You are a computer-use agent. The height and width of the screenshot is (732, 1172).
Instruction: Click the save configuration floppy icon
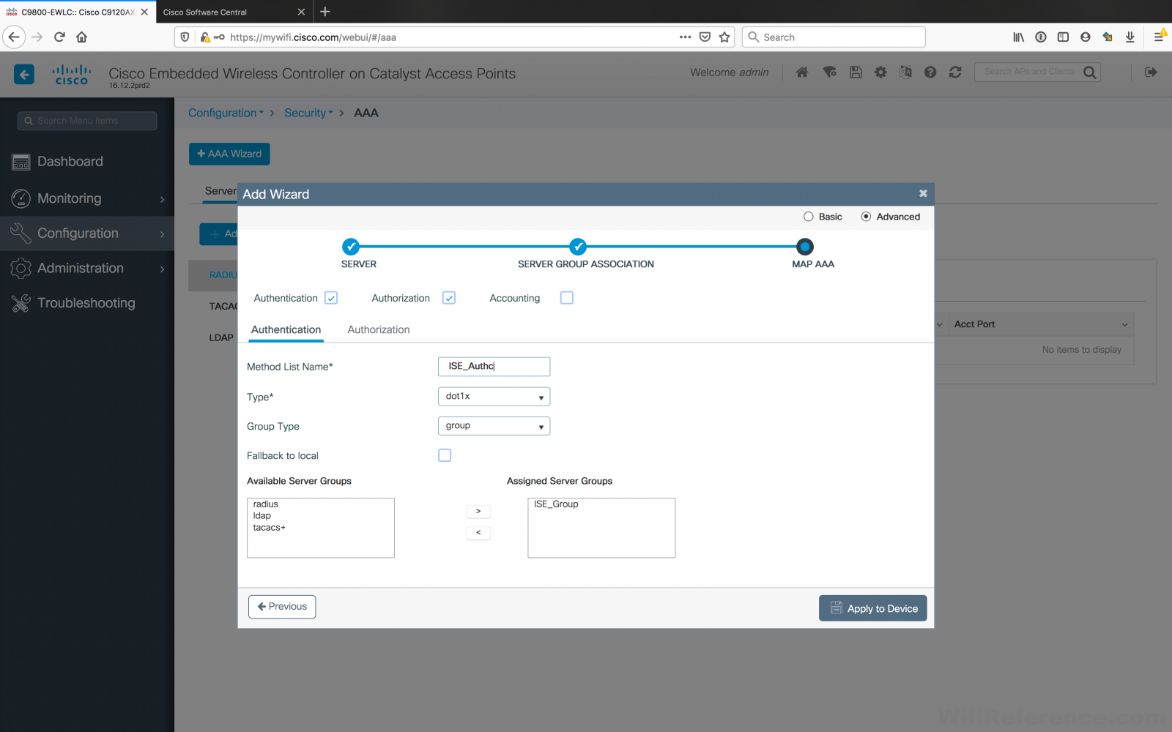point(855,72)
